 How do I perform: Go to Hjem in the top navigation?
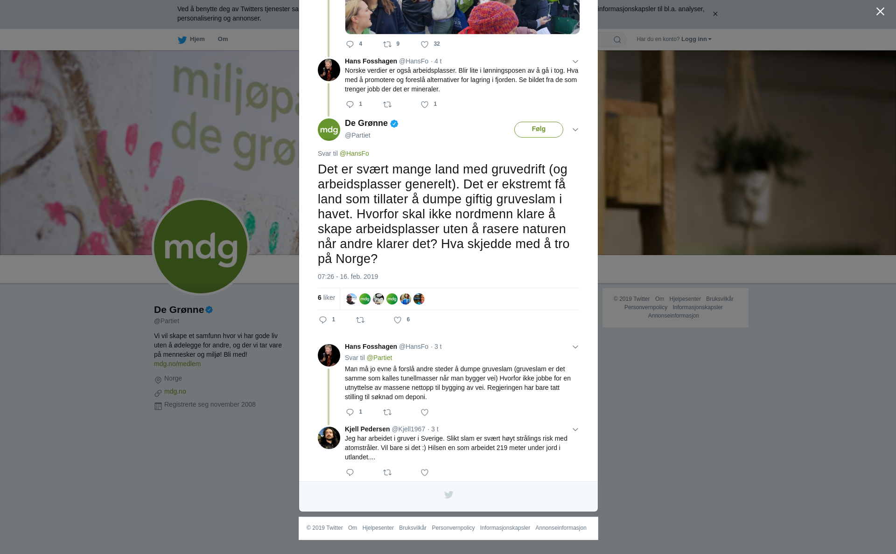coord(191,39)
